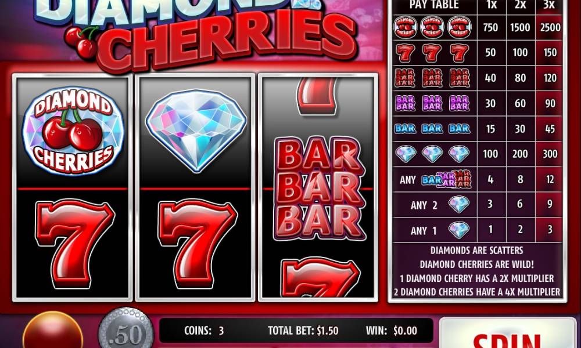The image size is (581, 348).
Task: Select the red 7 on the first reel
Action: 74,244
